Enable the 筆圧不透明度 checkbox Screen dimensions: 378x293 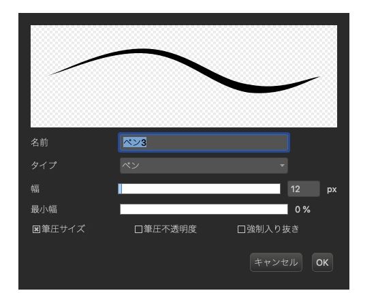[138, 229]
